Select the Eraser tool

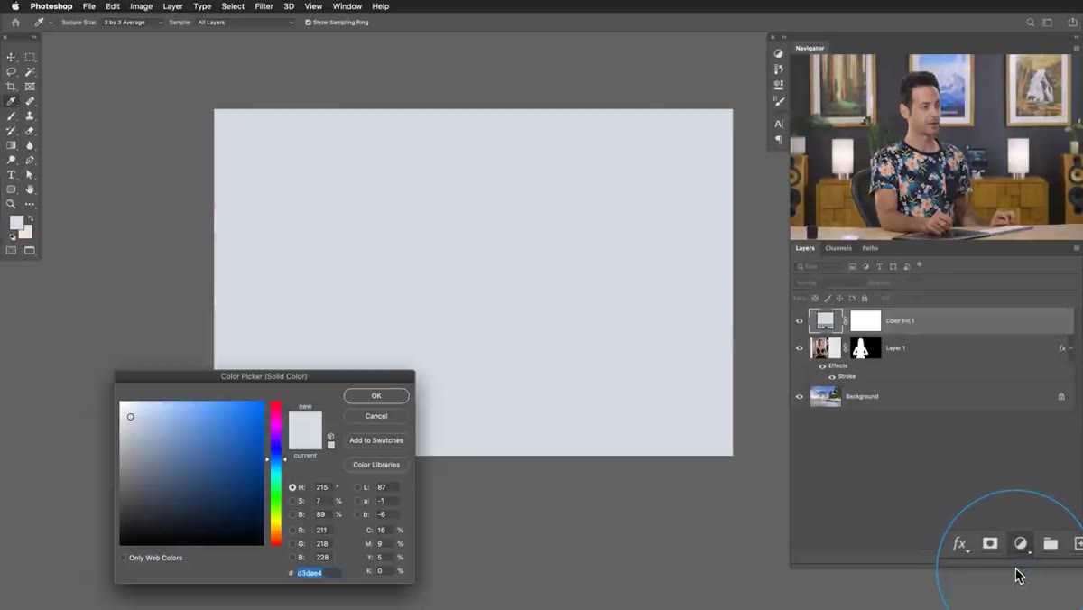30,131
